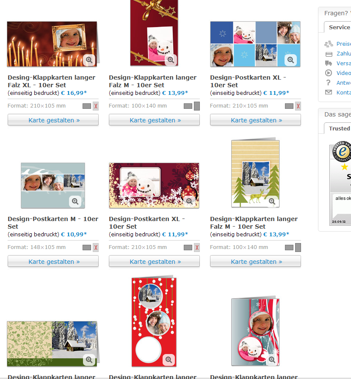Click crossed portrait format on Postkarten M

[x=96, y=247]
